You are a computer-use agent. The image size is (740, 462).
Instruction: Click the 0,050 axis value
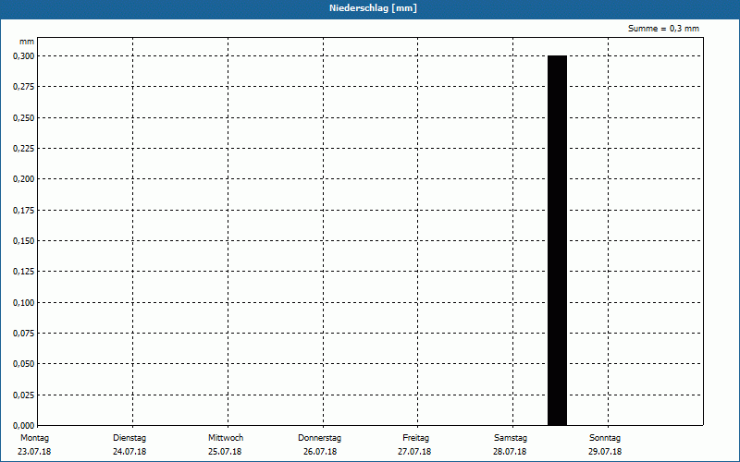(24, 364)
